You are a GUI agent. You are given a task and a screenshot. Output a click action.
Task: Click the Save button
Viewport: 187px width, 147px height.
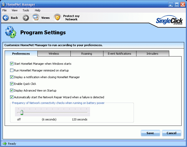(x=150, y=133)
